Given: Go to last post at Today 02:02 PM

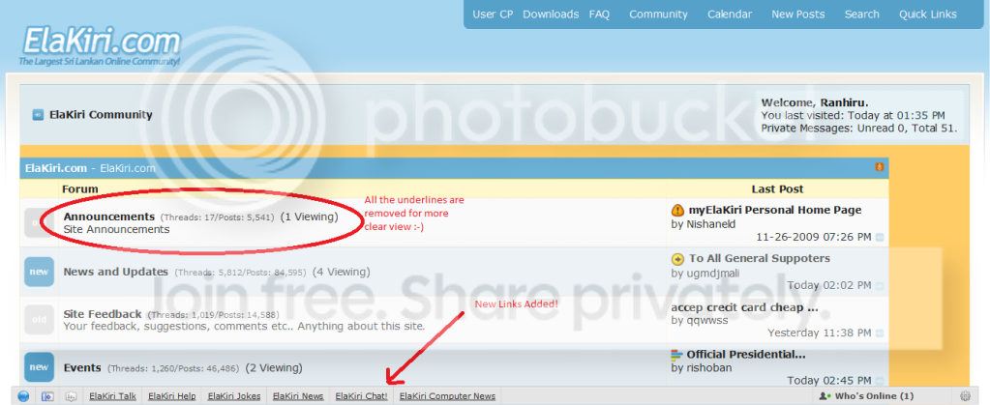Looking at the screenshot, I should [880, 286].
